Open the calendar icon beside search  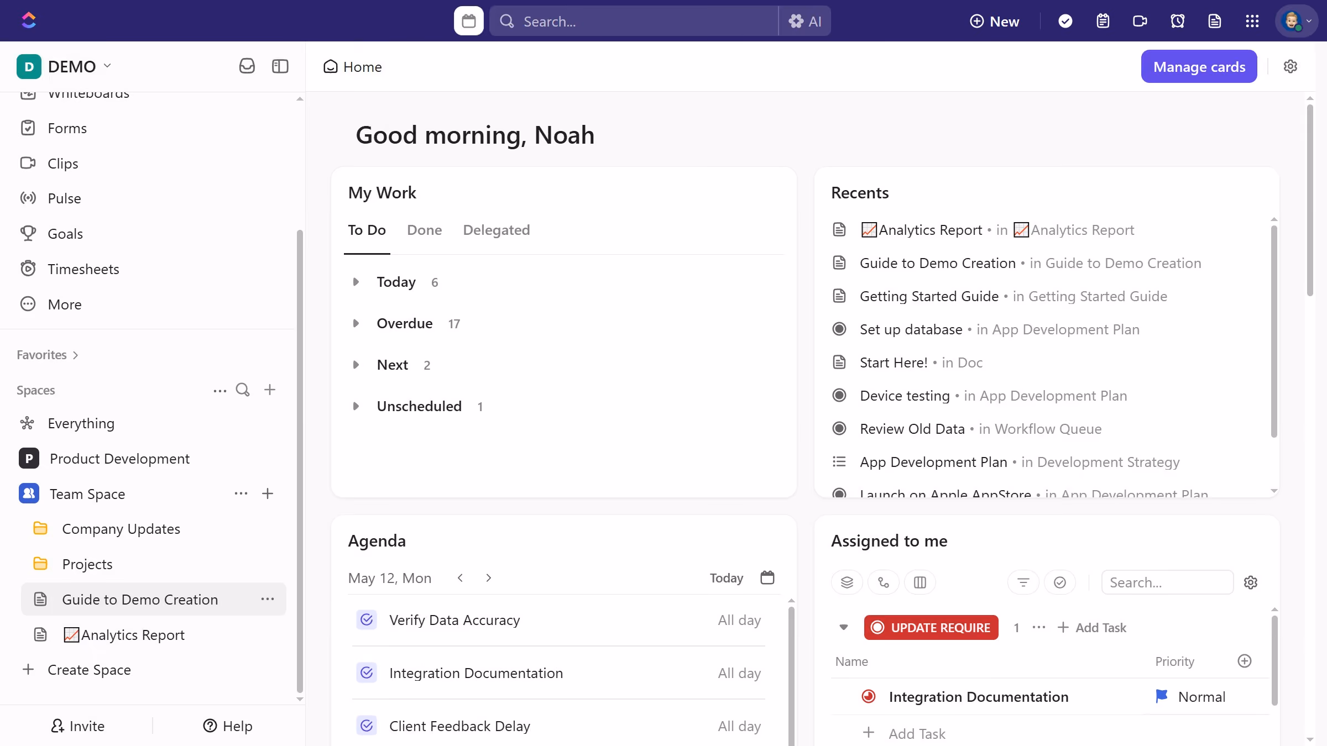pyautogui.click(x=468, y=21)
